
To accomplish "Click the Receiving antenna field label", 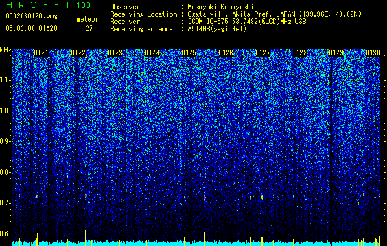I will pos(142,29).
